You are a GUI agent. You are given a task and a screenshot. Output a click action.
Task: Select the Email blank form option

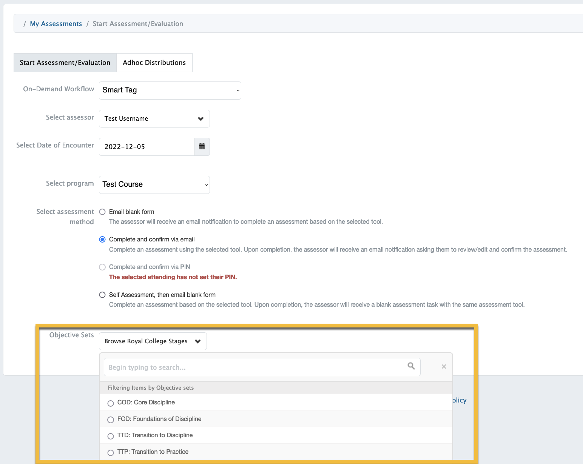coord(102,212)
